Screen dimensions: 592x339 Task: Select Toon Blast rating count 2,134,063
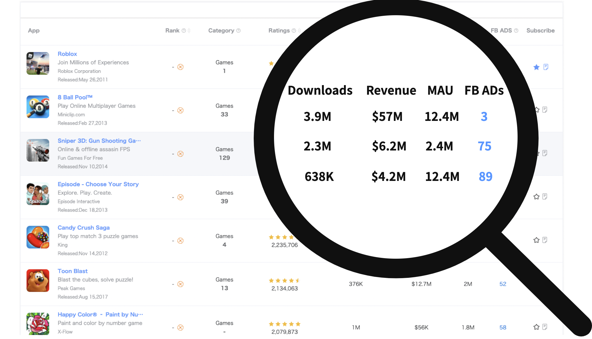coord(284,288)
